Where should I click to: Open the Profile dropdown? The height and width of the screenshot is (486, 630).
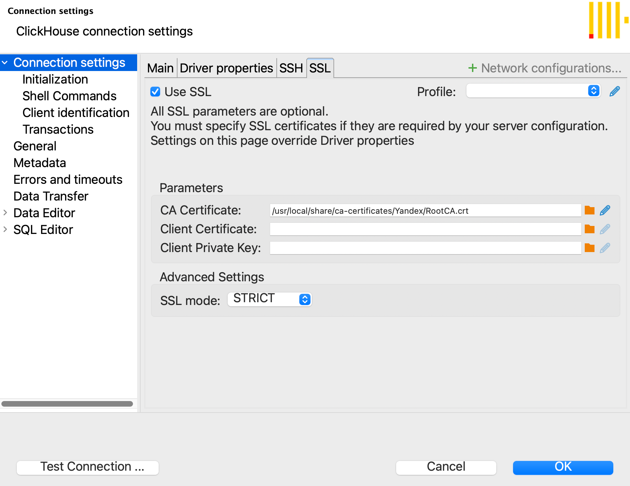tap(533, 91)
